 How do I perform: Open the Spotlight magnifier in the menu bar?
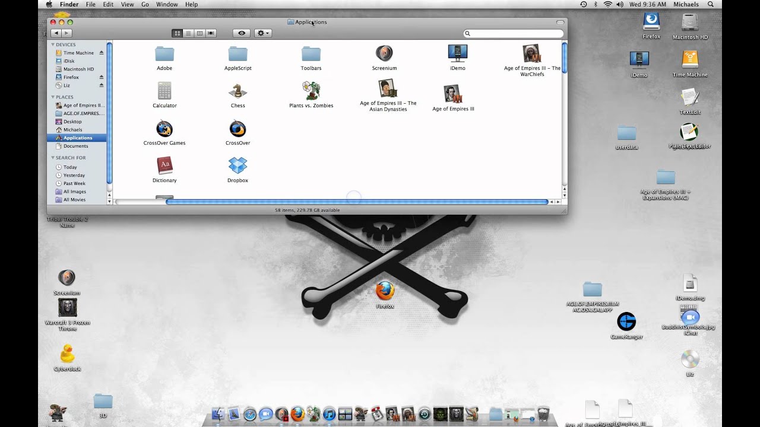point(711,4)
